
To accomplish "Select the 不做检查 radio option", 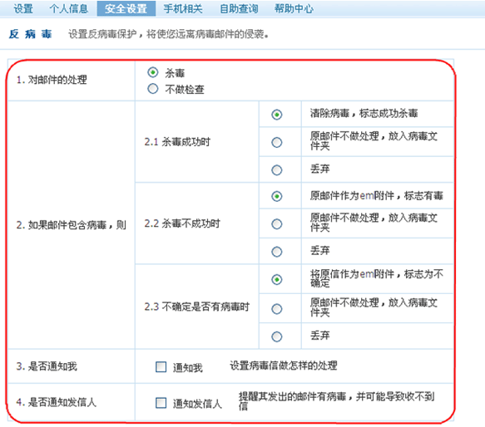I will pos(153,89).
